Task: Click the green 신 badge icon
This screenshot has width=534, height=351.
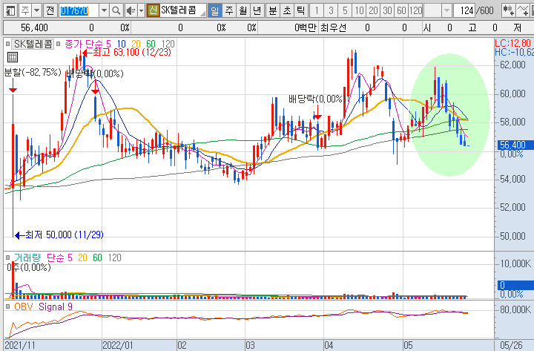Action: click(154, 11)
